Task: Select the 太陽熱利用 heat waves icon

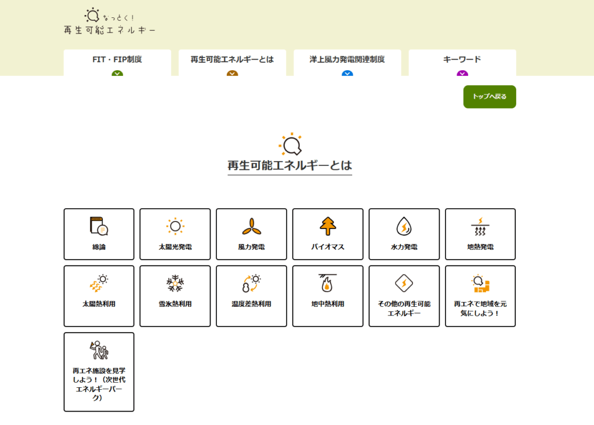Action: coord(99,283)
